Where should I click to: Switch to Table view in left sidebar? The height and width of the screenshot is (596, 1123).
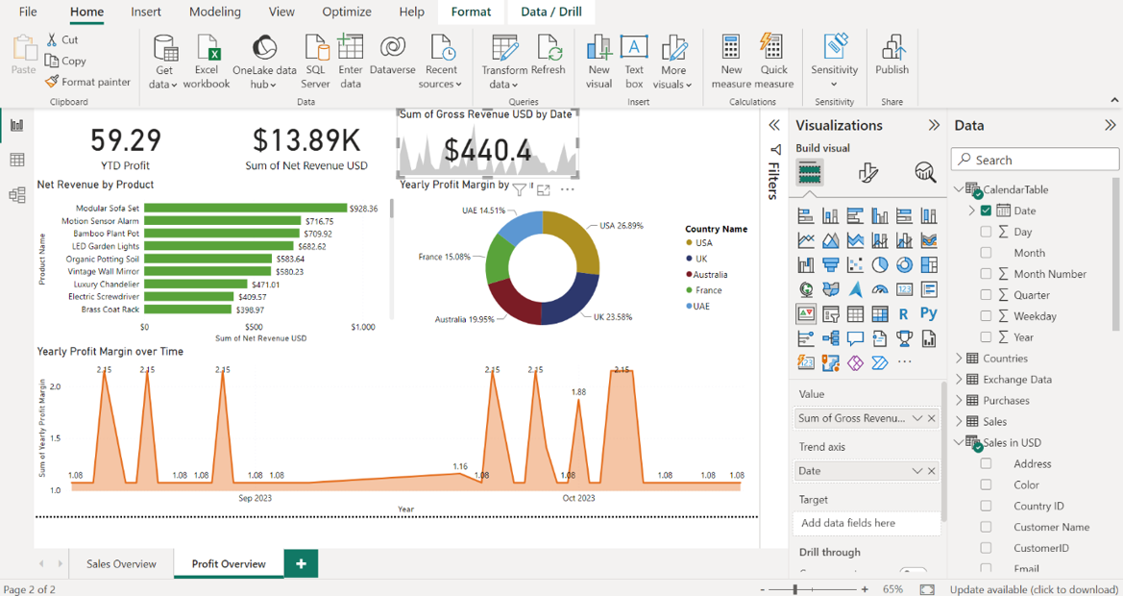17,161
